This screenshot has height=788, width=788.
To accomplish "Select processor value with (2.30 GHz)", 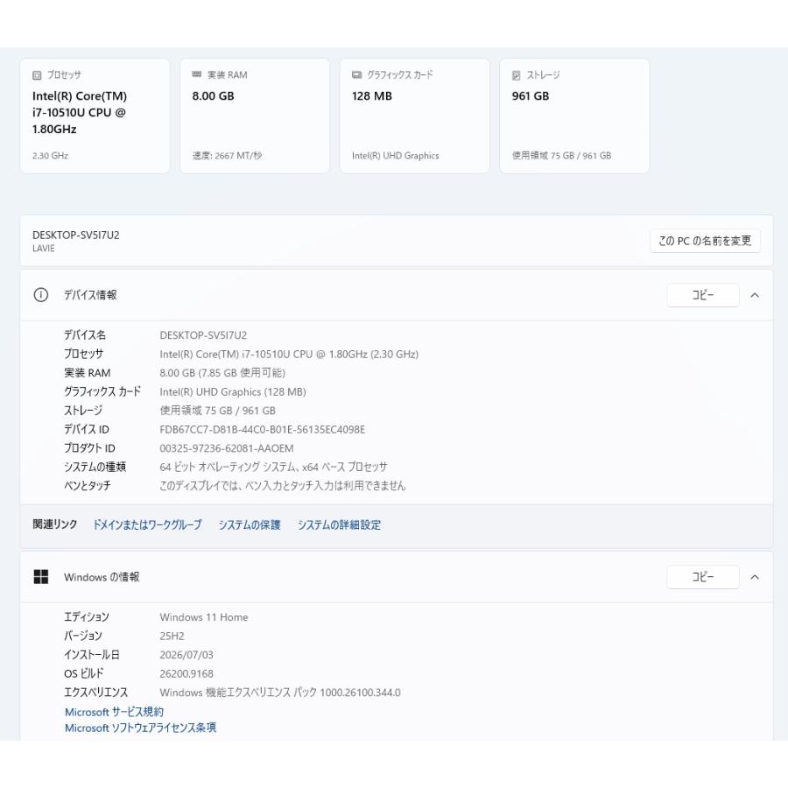I will [x=289, y=355].
